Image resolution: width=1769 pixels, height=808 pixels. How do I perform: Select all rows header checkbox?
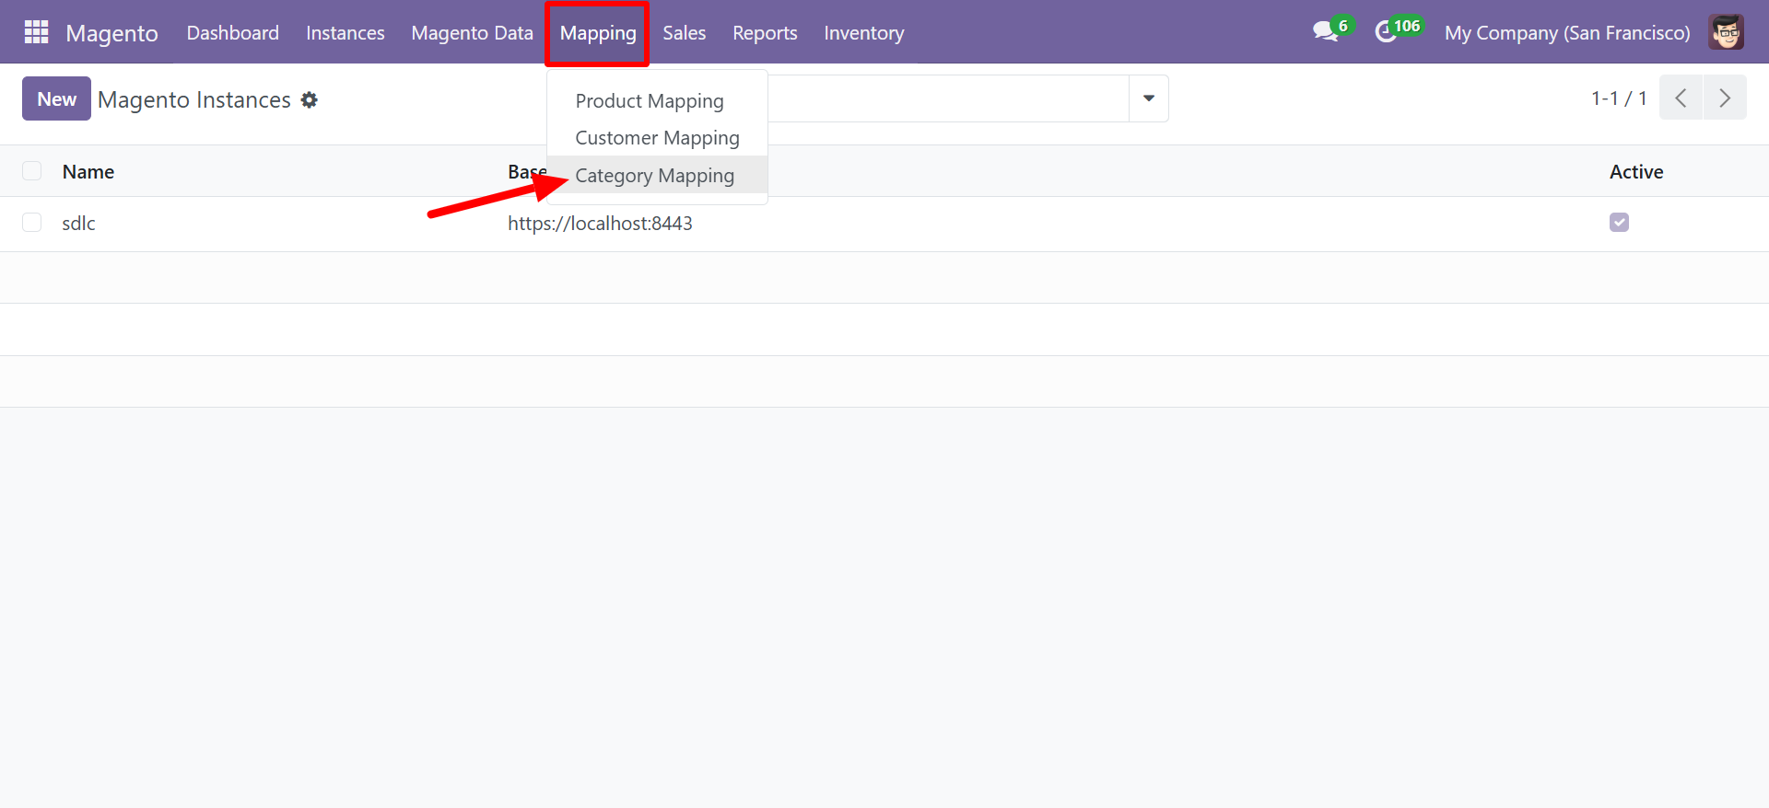click(x=32, y=171)
